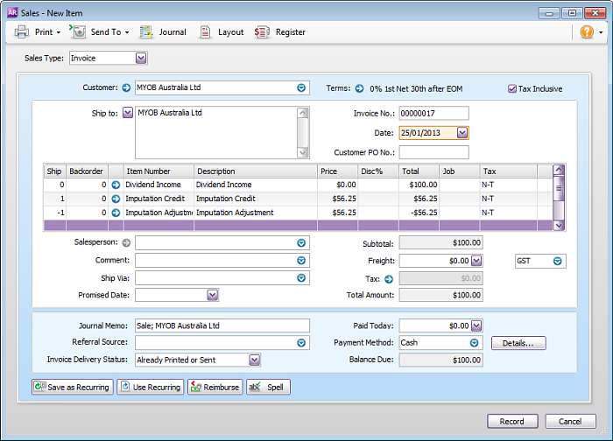Click the Tax zoom arrow icon
Screen dimensions: 613x441
(x=389, y=279)
